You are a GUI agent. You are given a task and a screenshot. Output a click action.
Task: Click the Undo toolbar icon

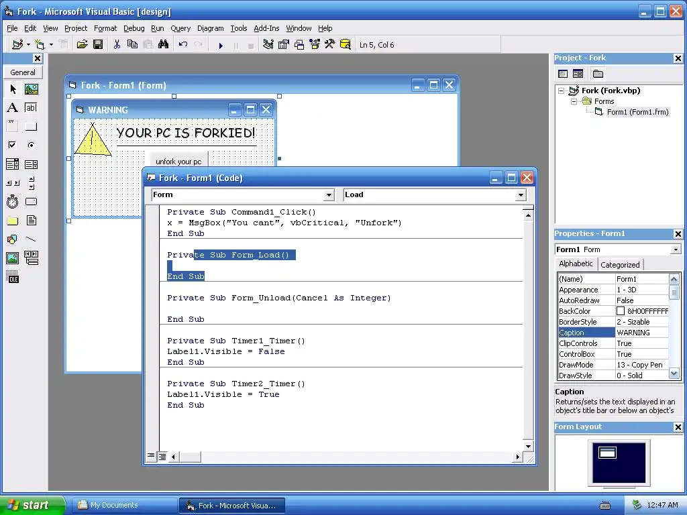coord(183,45)
